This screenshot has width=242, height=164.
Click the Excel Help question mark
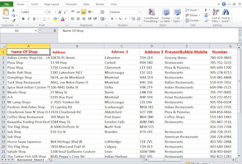click(x=224, y=4)
